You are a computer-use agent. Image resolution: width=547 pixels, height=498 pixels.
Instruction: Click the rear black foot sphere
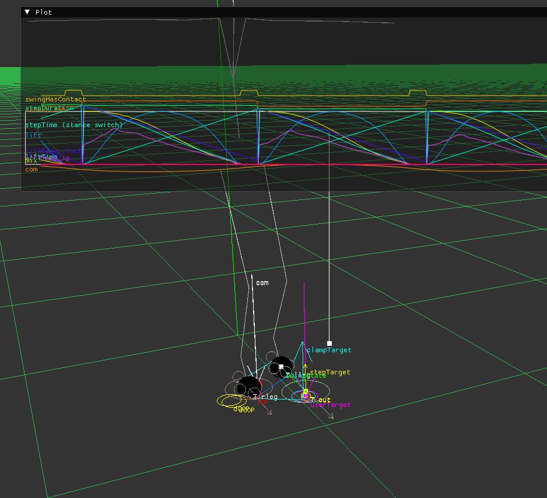point(282,366)
